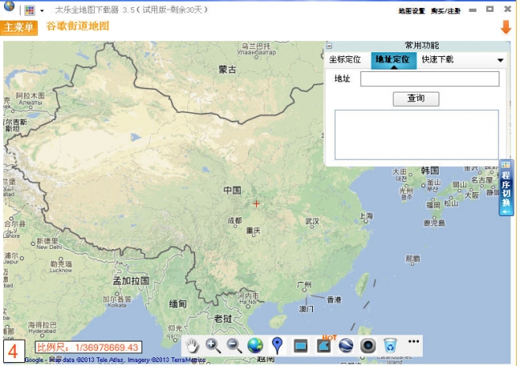
Task: Click the recycle bin clear icon
Action: (390, 345)
